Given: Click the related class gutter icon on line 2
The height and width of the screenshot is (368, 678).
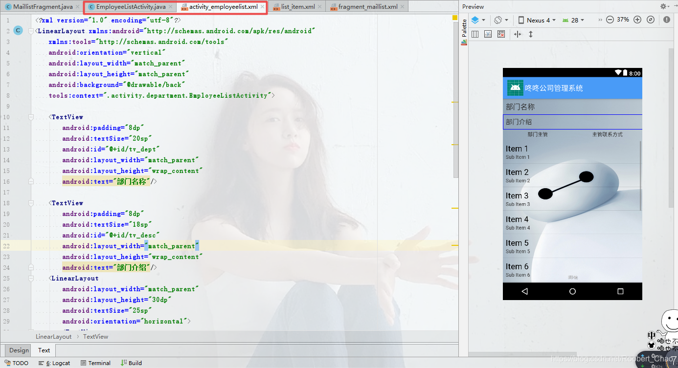Looking at the screenshot, I should (x=18, y=30).
